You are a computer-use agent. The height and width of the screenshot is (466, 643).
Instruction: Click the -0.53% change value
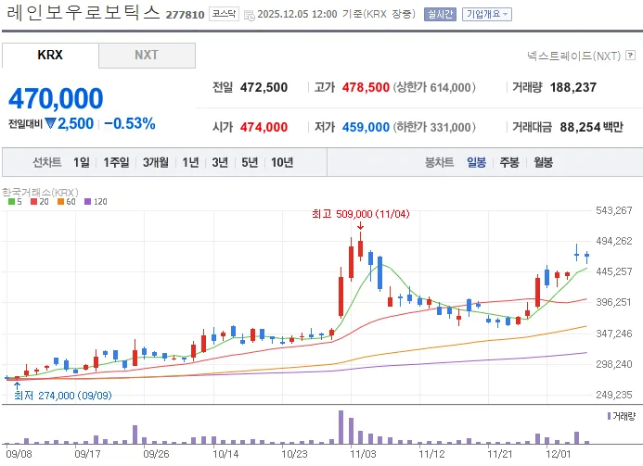tap(130, 123)
